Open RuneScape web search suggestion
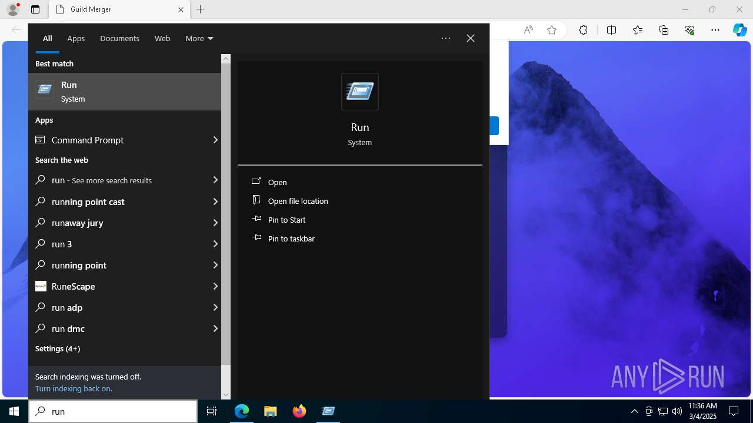The height and width of the screenshot is (423, 753). pyautogui.click(x=119, y=286)
